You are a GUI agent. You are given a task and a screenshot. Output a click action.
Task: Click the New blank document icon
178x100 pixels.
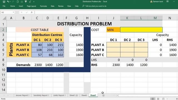point(18,2)
